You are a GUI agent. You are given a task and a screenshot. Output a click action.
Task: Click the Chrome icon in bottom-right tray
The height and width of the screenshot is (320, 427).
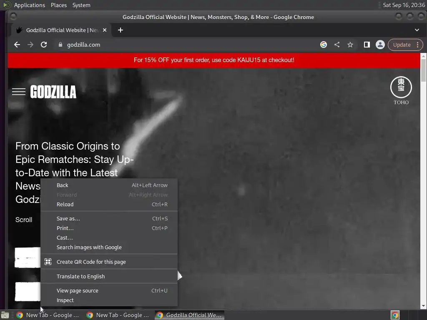coord(395,315)
